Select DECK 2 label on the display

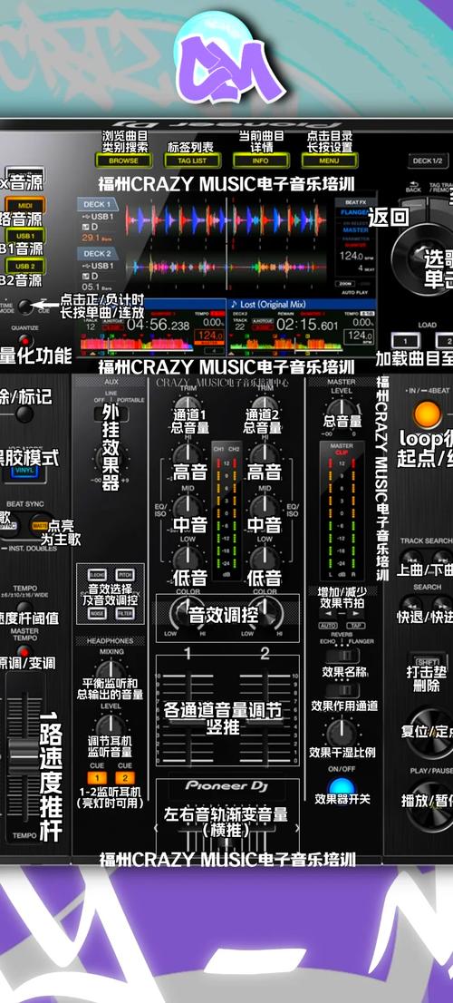[x=99, y=253]
